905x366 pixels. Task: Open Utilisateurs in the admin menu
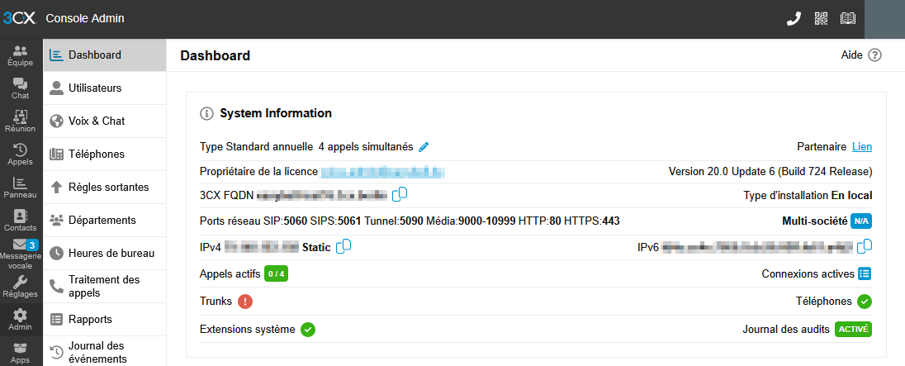pyautogui.click(x=105, y=88)
